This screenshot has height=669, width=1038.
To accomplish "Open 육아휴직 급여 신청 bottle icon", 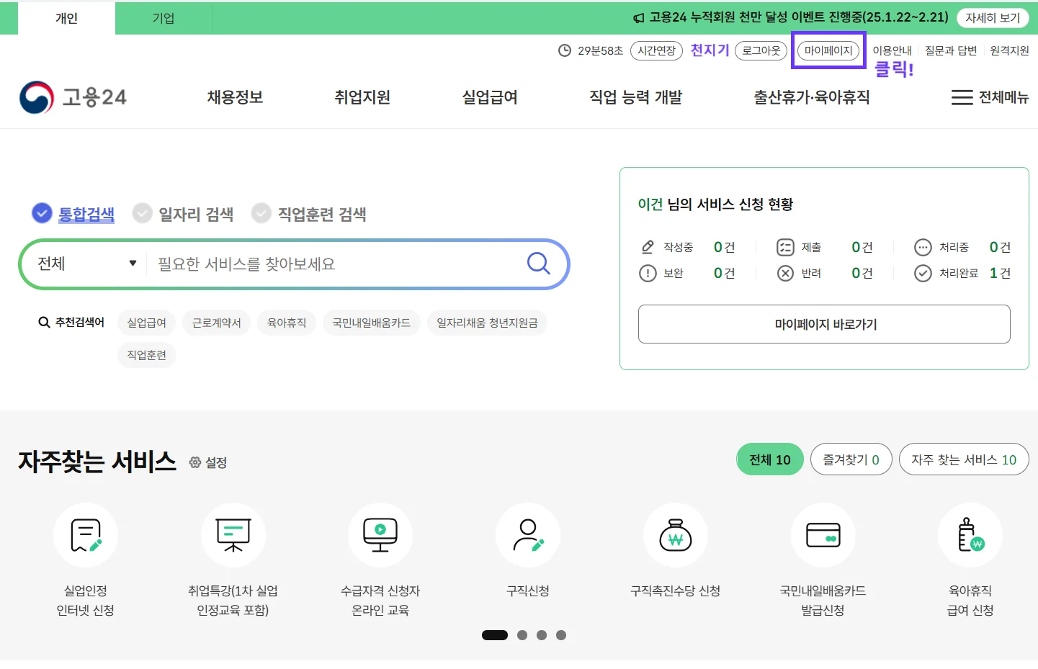I will [x=970, y=535].
